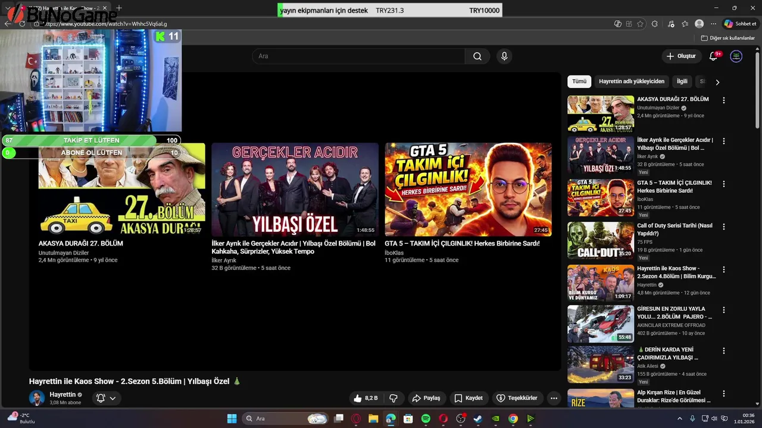Open Hayrettin channel name link
Screen dimensions: 762x428
click(63, 395)
